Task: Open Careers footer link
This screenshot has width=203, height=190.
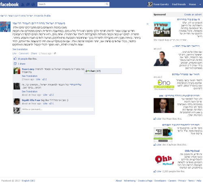Action: [x=172, y=181]
